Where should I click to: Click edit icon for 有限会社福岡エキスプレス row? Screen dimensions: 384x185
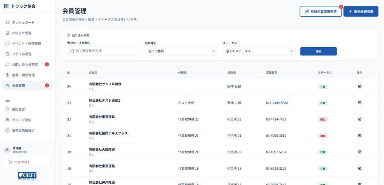coord(360,135)
